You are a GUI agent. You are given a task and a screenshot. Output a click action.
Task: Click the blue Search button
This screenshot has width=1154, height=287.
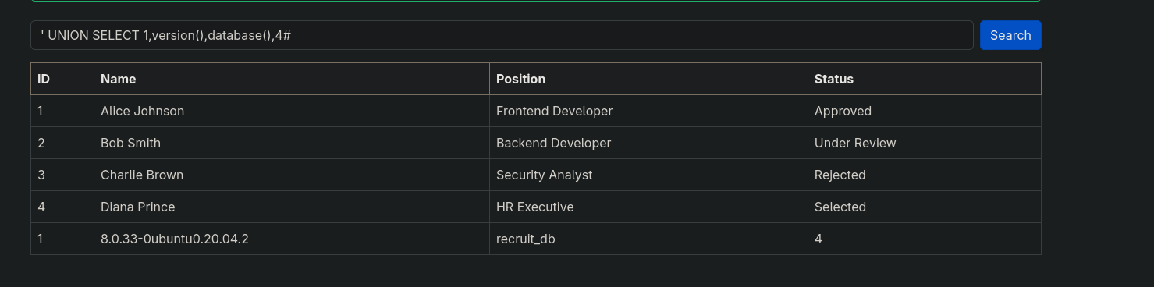(x=1010, y=35)
